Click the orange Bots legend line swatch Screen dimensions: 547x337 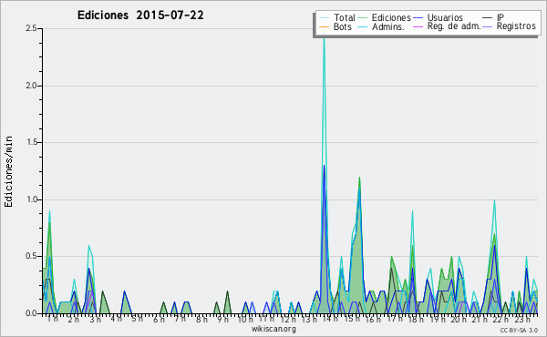[x=324, y=26]
